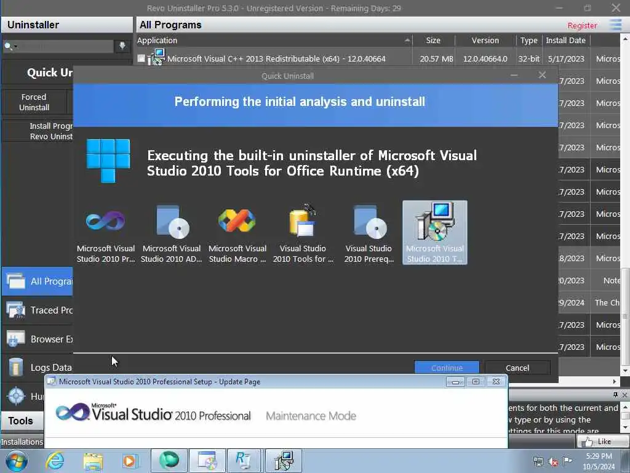Click Visual Studio infinity logo in Setup window
The image size is (630, 473).
[x=73, y=412]
